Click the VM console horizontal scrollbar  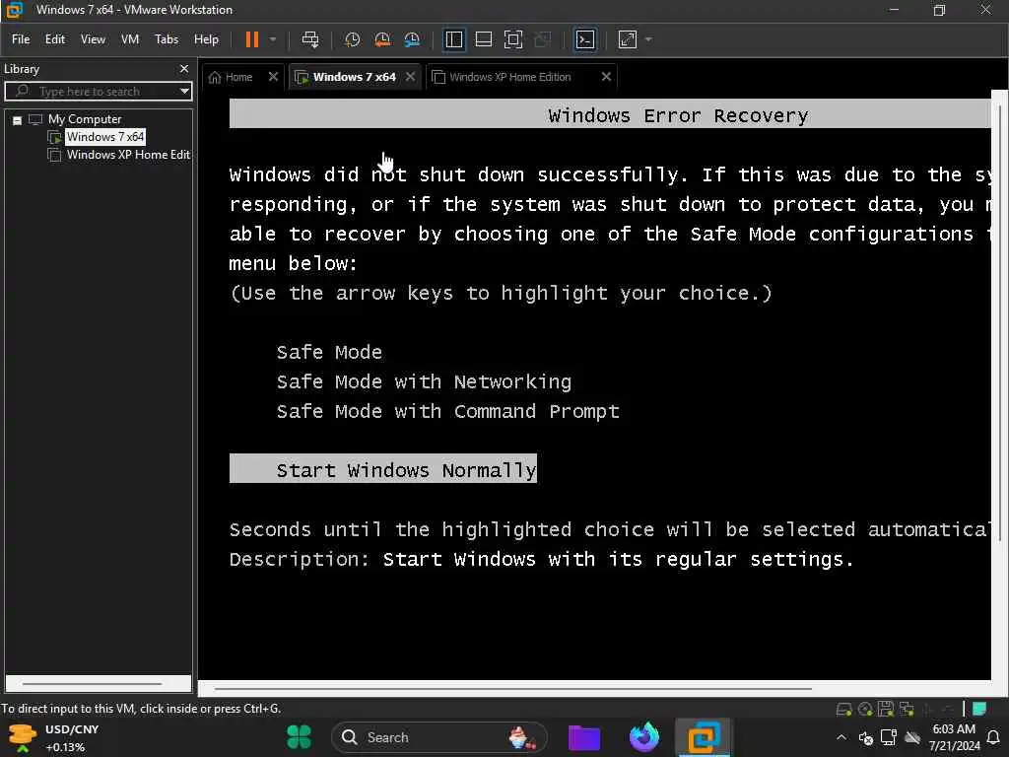(512, 689)
